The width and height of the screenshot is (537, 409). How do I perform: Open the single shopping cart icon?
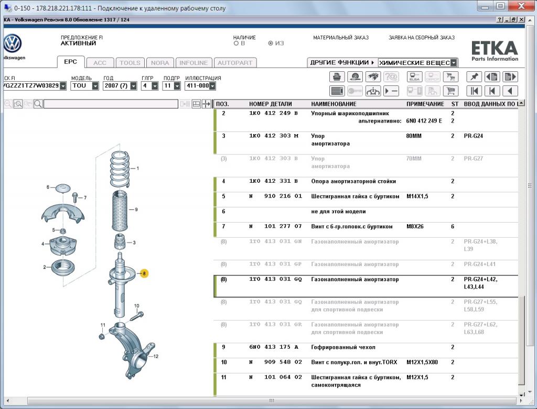450,91
